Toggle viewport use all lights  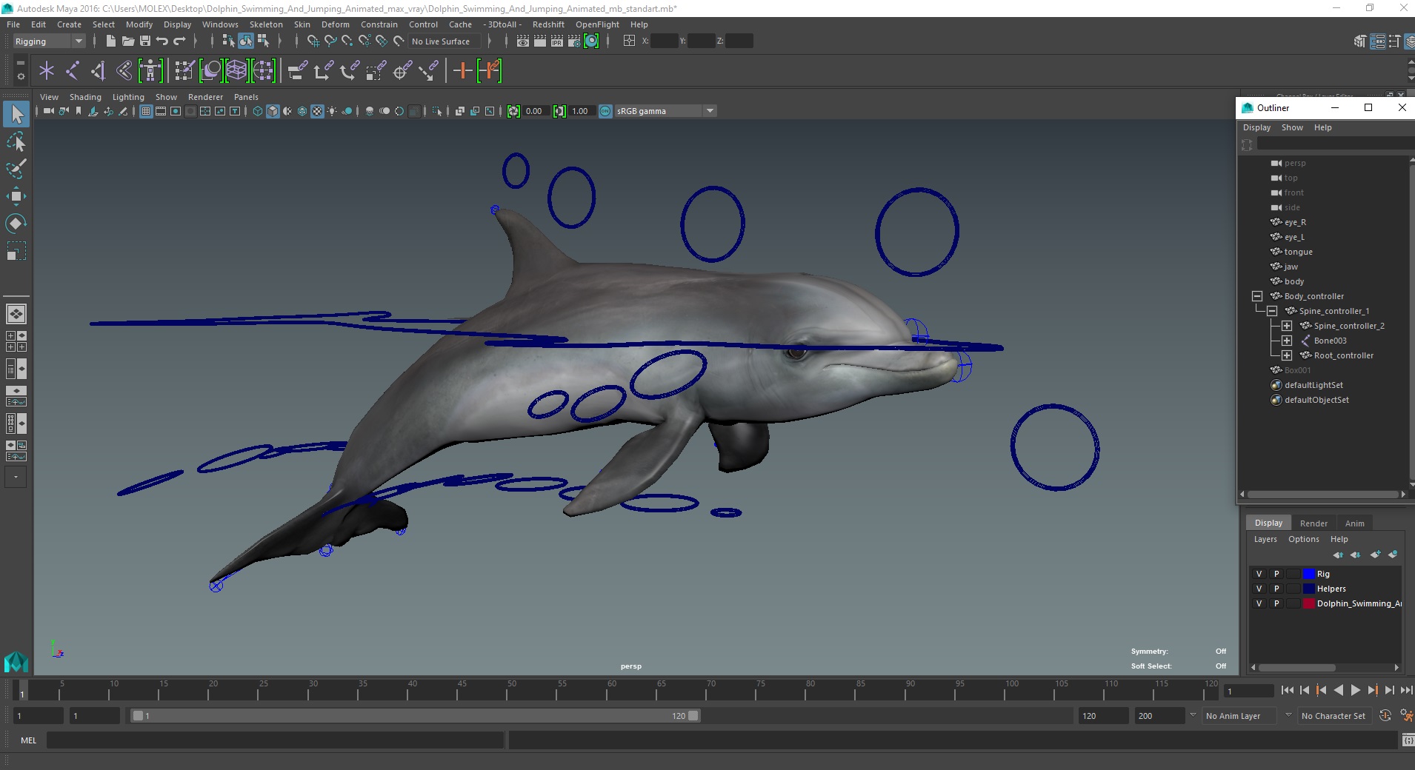(x=332, y=111)
